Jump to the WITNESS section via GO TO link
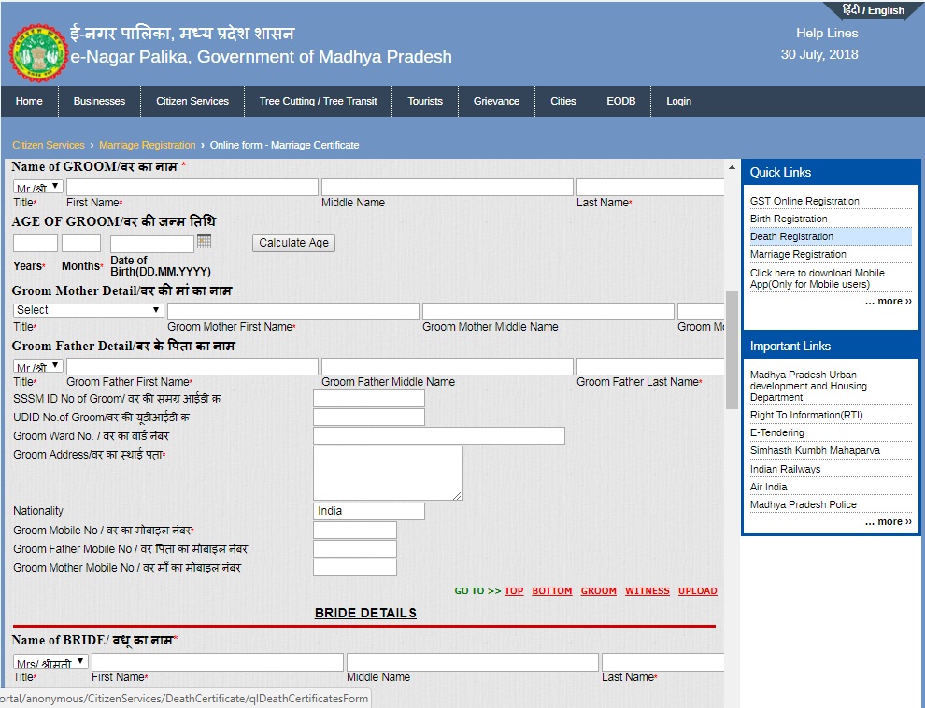The width and height of the screenshot is (925, 708). [647, 590]
